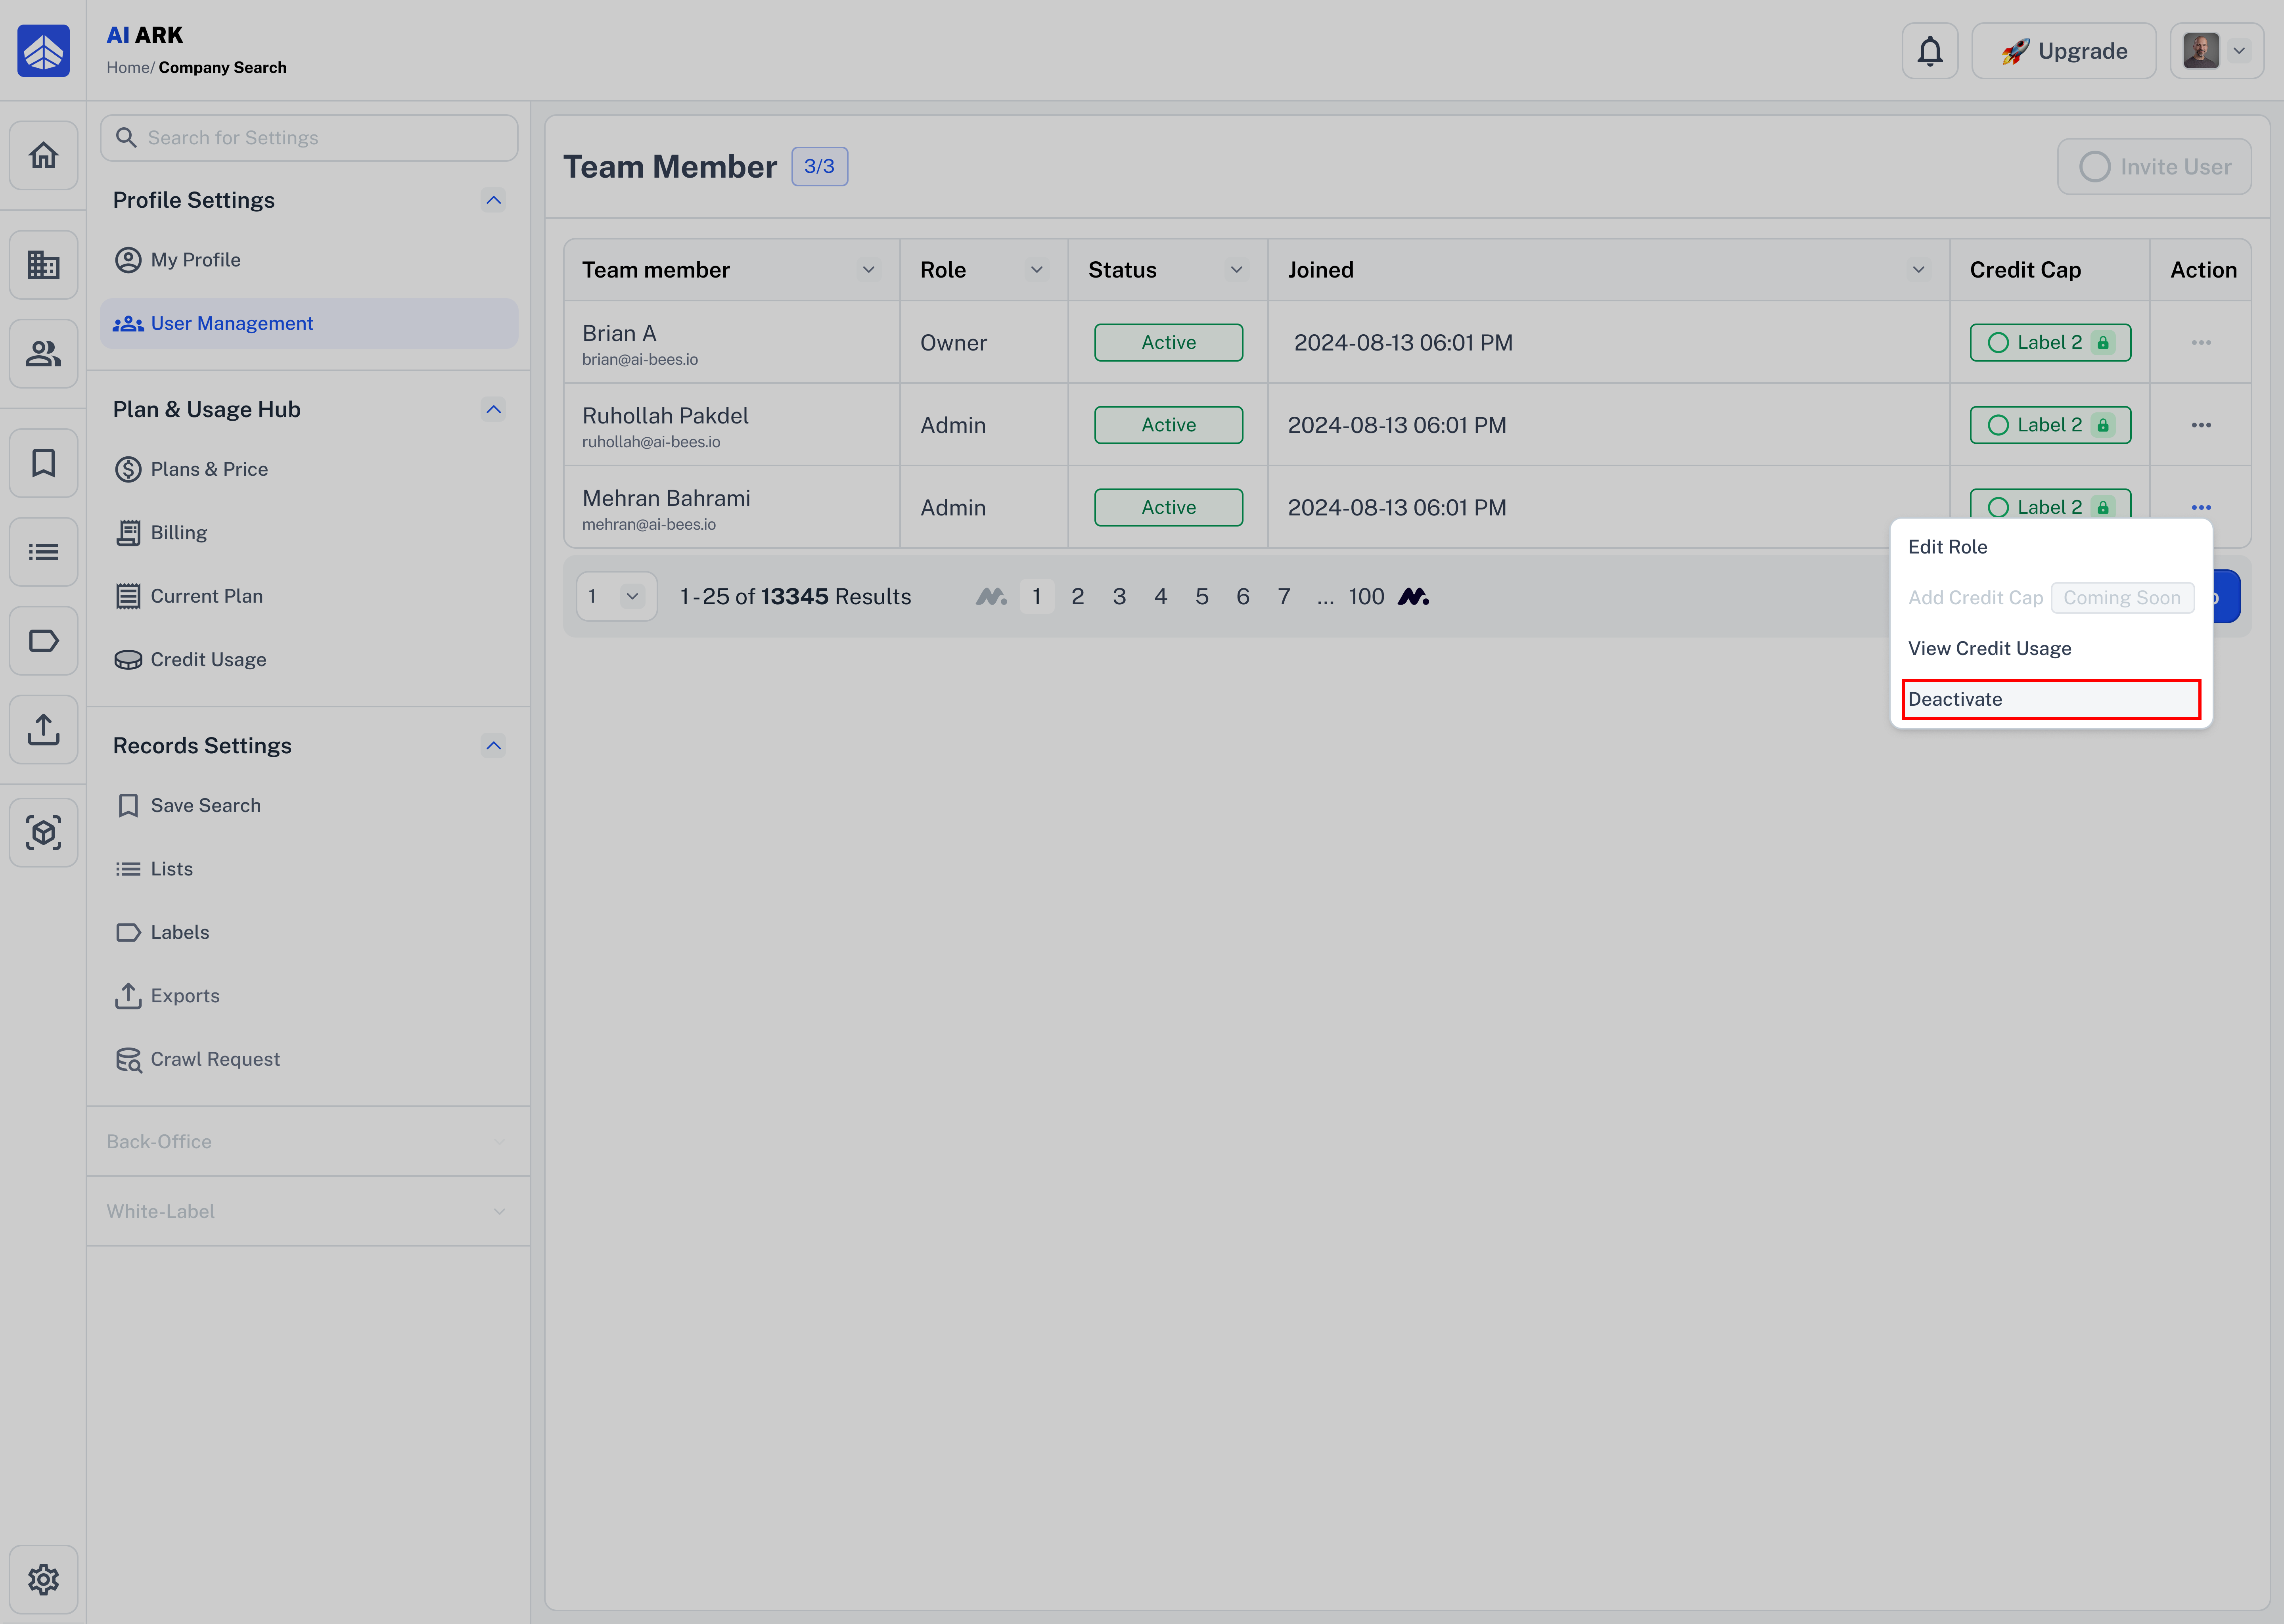Open exports upload icon in rail
The width and height of the screenshot is (2284, 1624).
point(43,729)
